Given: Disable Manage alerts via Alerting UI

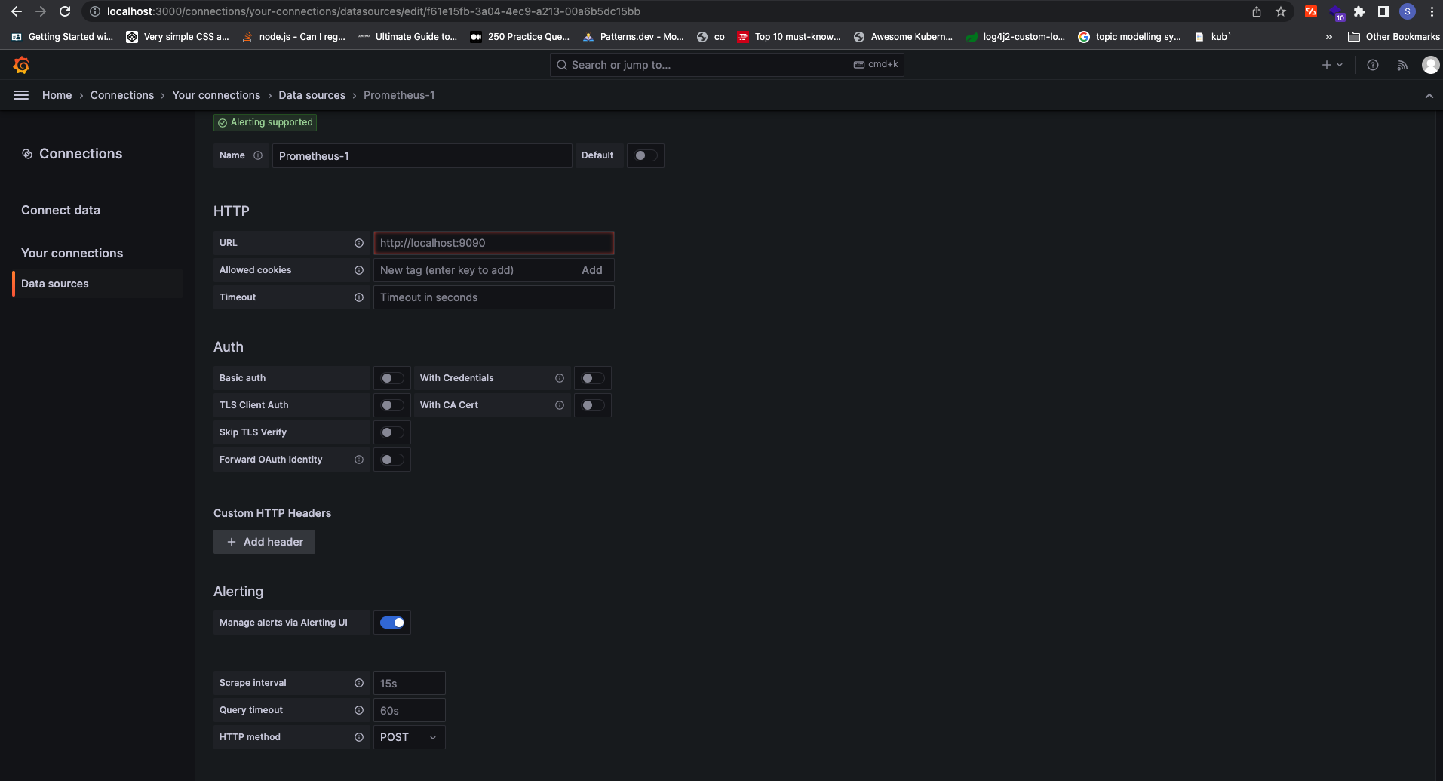Looking at the screenshot, I should tap(392, 623).
